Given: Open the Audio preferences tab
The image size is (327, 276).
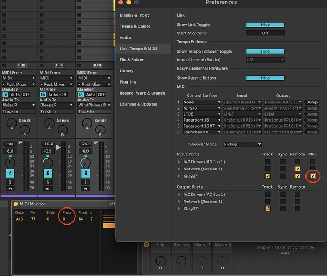Looking at the screenshot, I should [125, 38].
